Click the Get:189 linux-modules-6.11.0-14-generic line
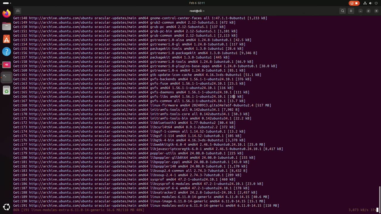Screen dimensions: 381x214 pyautogui.click(x=141, y=197)
